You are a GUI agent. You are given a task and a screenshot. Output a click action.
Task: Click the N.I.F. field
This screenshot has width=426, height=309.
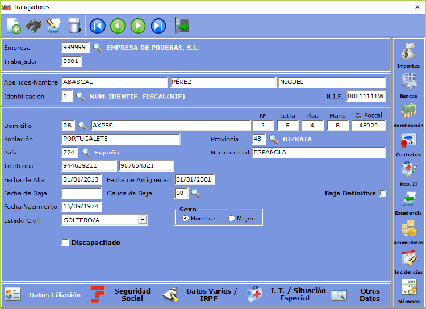pos(366,96)
